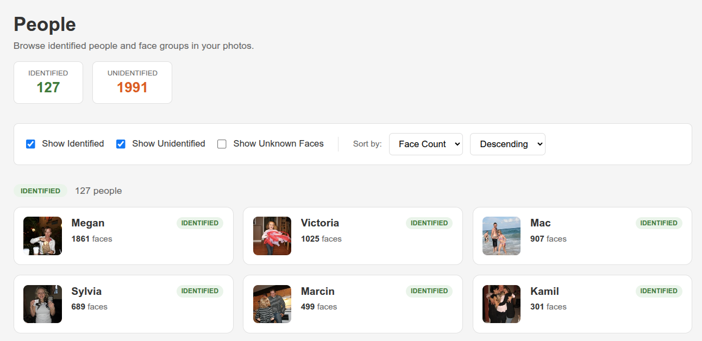The height and width of the screenshot is (341, 702).
Task: Select Mac's beach photo thumbnail
Action: 502,236
